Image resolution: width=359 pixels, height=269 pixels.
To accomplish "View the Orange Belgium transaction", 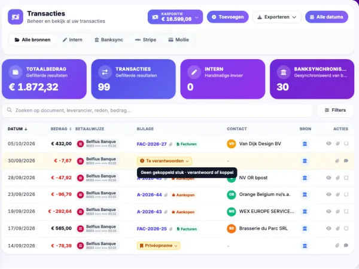I will (x=328, y=194).
